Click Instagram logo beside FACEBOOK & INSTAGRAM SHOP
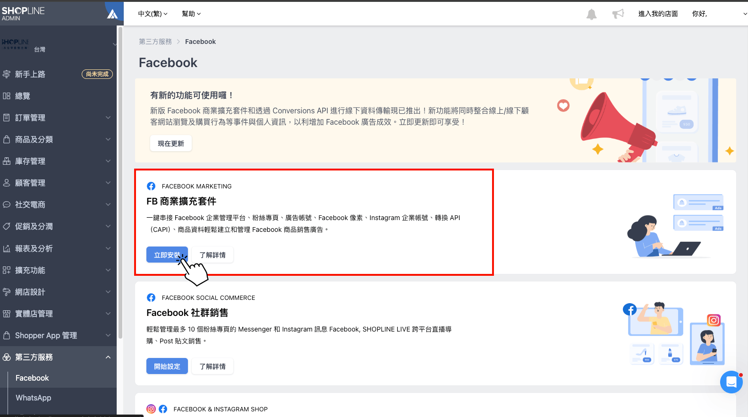748x417 pixels. click(151, 409)
